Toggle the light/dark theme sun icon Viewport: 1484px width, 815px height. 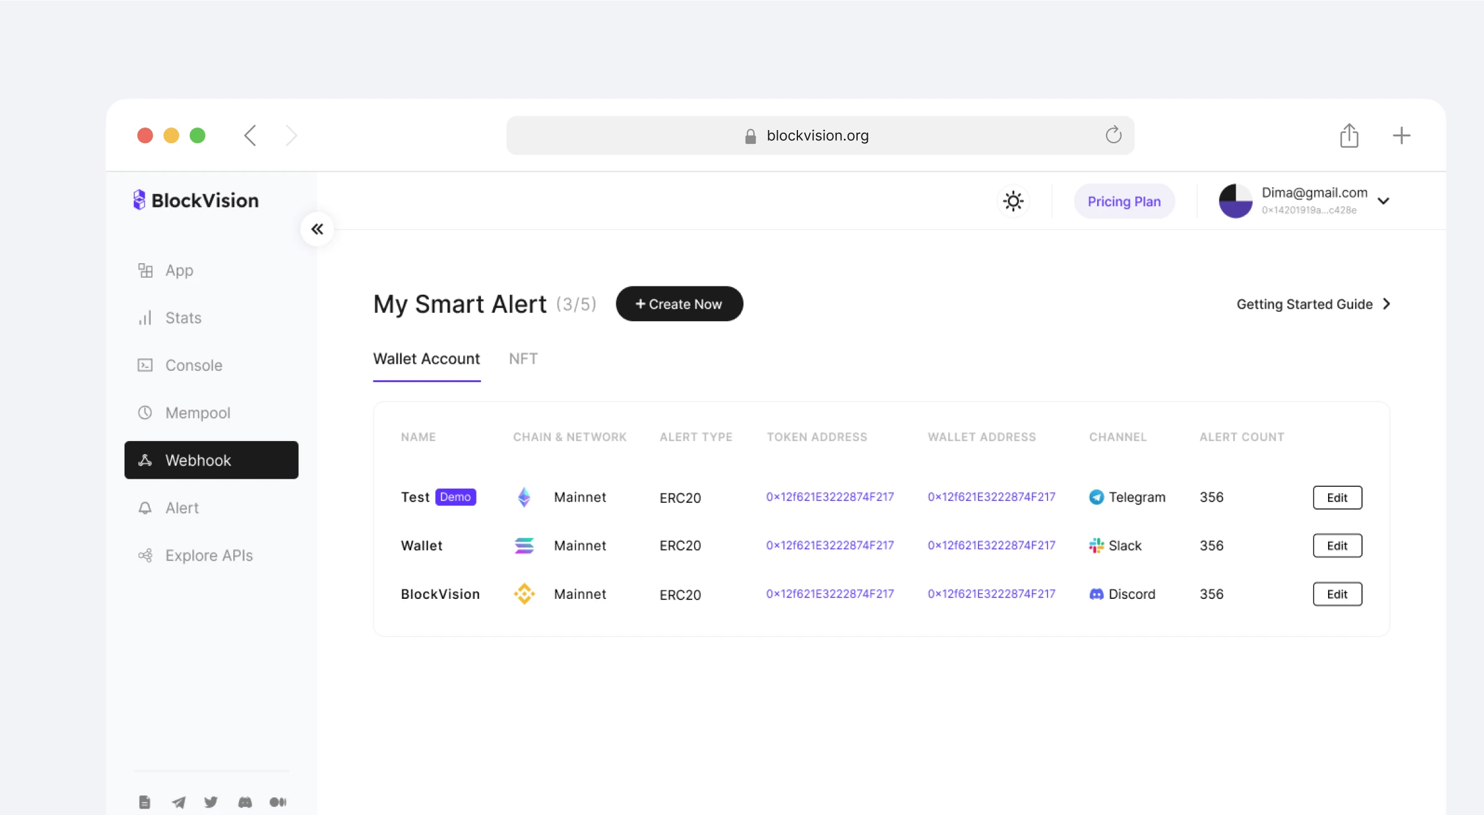click(1013, 201)
